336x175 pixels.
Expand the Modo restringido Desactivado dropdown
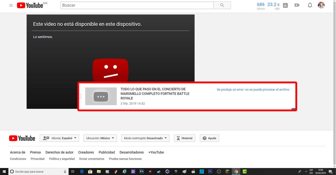click(x=145, y=138)
